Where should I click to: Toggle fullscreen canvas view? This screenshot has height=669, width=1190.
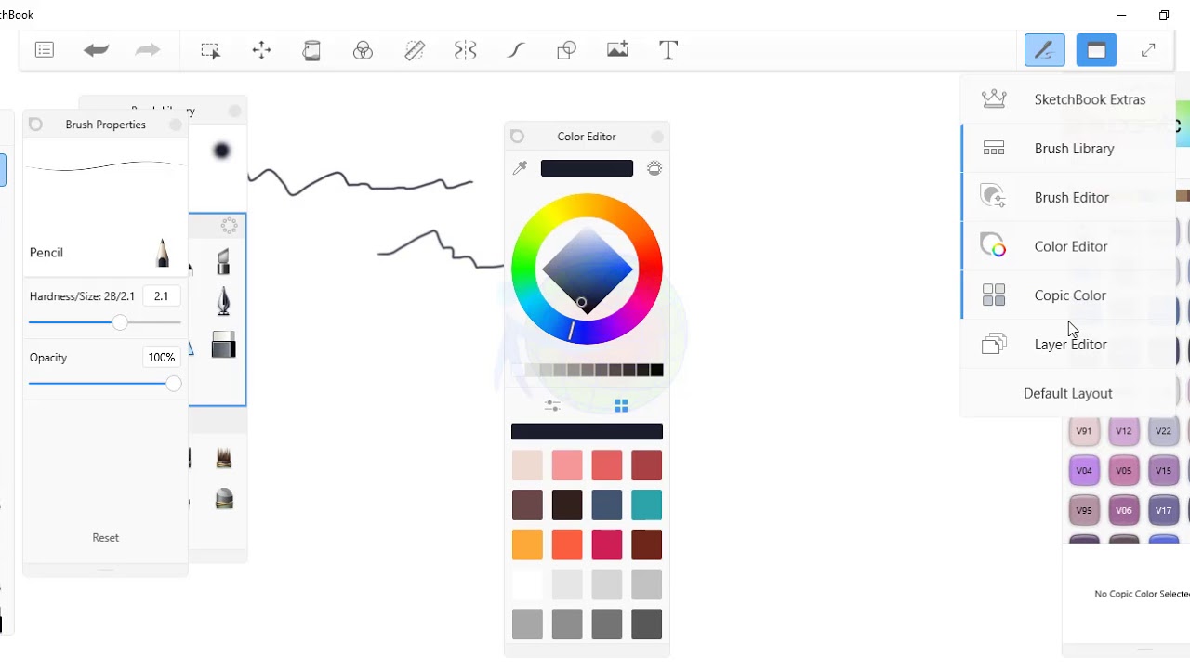coord(1148,49)
